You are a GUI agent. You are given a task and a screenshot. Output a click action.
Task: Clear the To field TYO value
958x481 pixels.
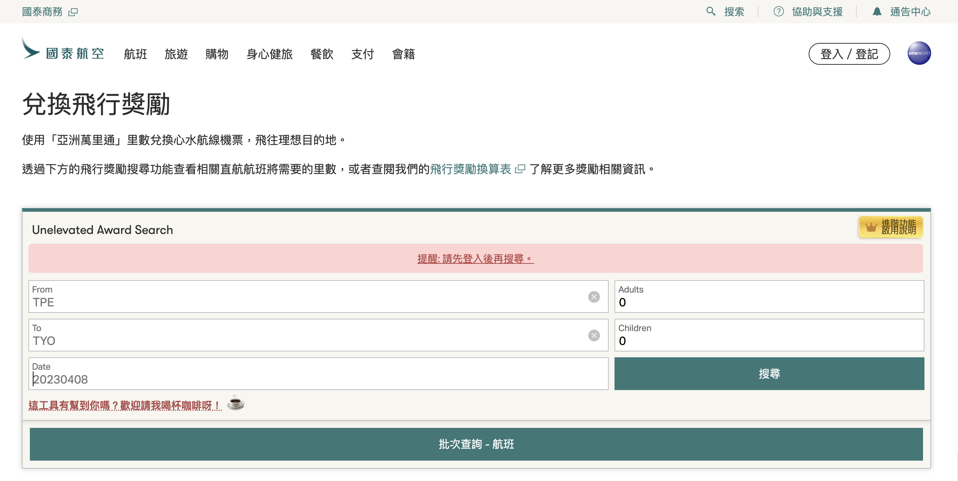point(593,335)
